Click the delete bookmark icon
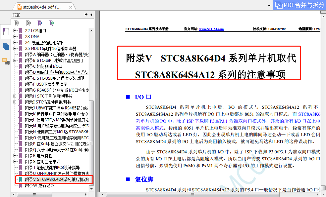The height and width of the screenshot is (197, 326). pyautogui.click(x=17, y=23)
